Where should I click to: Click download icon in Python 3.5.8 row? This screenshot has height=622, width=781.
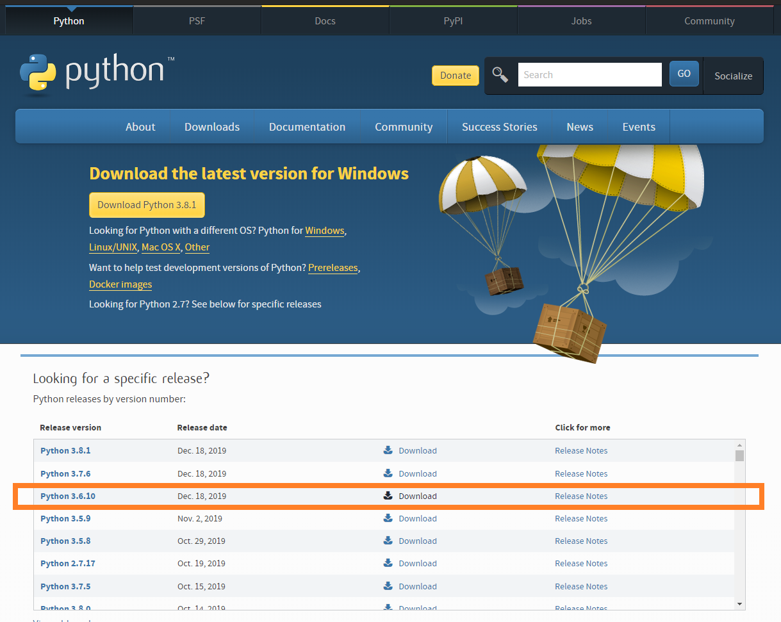(388, 541)
